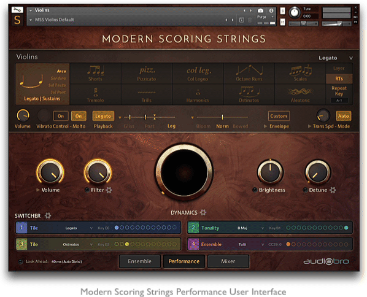Click the small Volume knob by Vibrato Control
367x297 pixels.
pyautogui.click(x=23, y=115)
